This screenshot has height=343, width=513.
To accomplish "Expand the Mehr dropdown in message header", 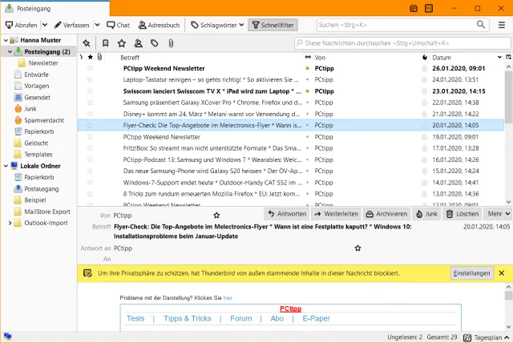I will click(497, 214).
